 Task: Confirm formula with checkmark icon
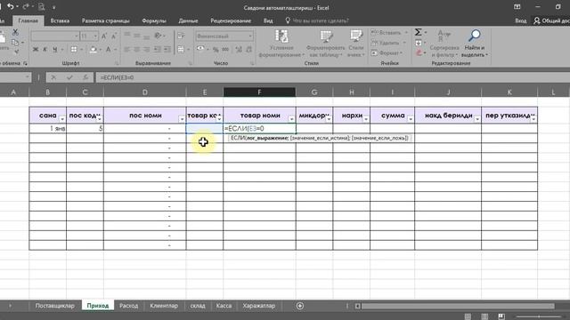(x=69, y=77)
